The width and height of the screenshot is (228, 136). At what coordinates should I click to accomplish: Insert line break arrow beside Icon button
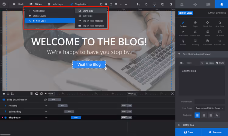[202, 63]
